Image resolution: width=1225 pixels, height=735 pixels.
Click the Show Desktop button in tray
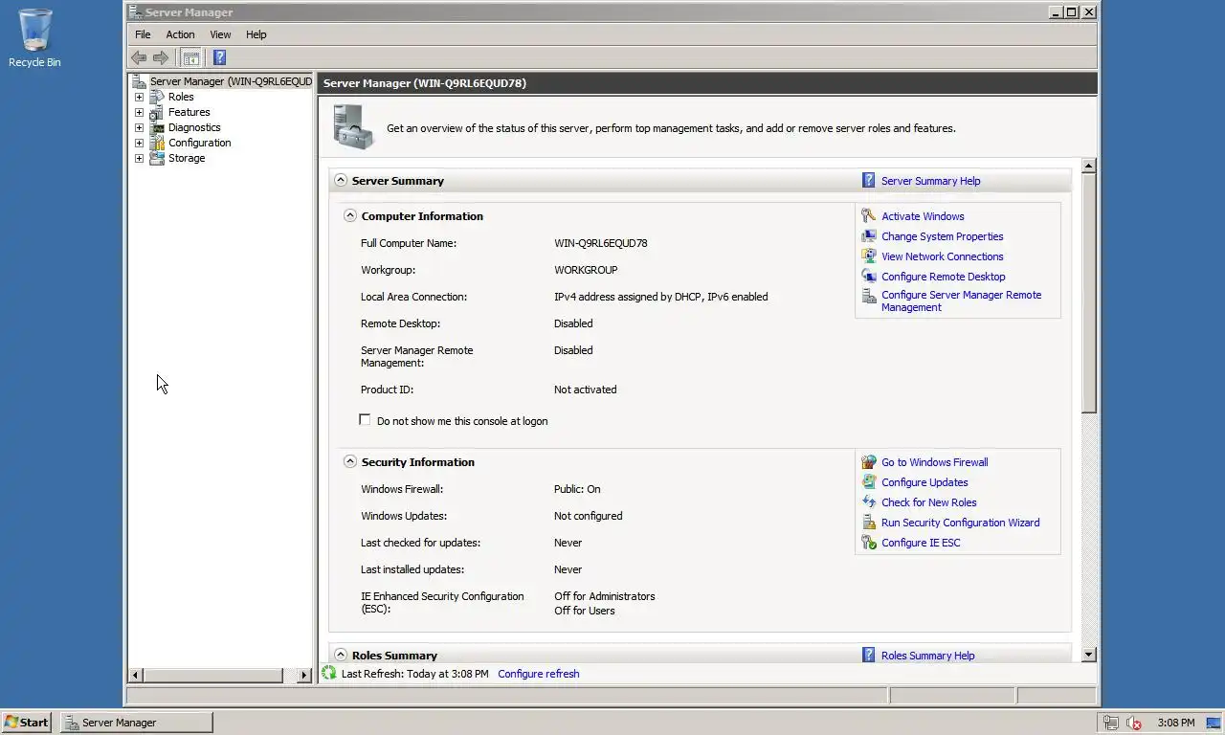(1214, 723)
